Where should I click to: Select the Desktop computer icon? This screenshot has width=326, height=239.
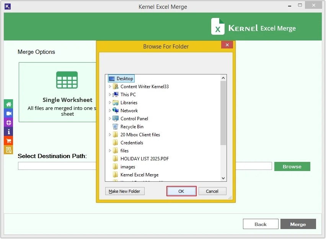(112, 79)
